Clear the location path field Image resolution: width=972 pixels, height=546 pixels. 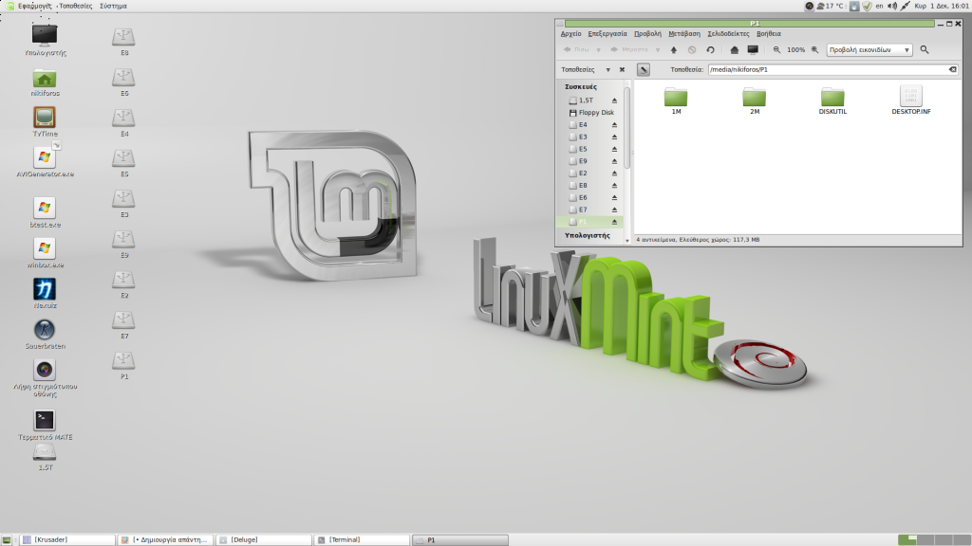(953, 69)
